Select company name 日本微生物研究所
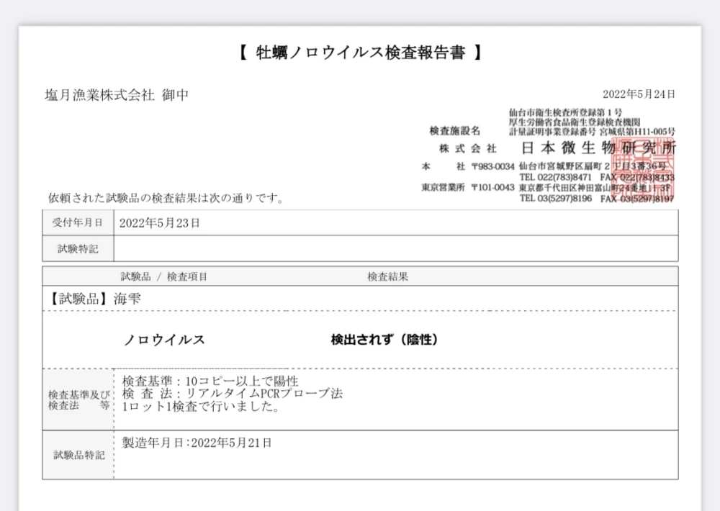The height and width of the screenshot is (511, 720). pyautogui.click(x=599, y=148)
